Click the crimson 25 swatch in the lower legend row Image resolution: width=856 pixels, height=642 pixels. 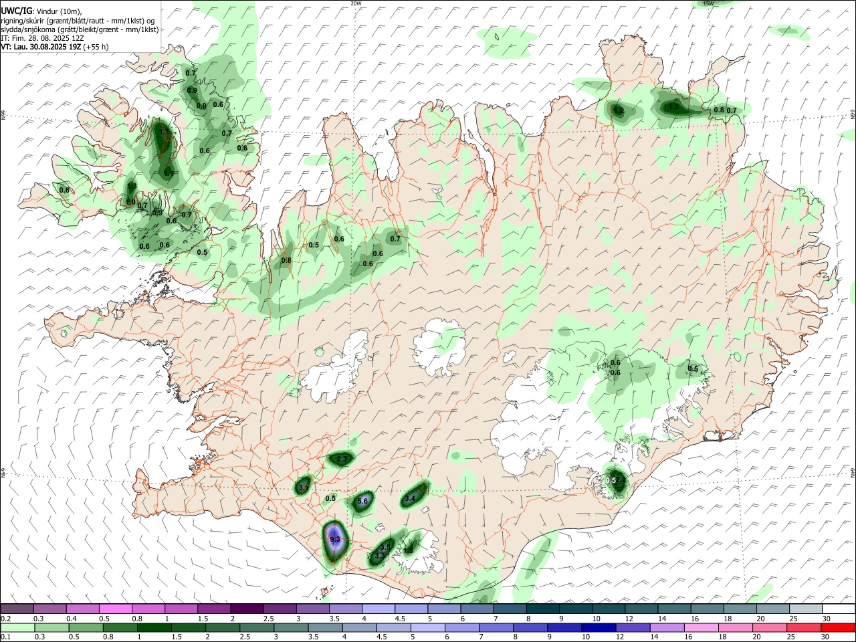point(804,628)
